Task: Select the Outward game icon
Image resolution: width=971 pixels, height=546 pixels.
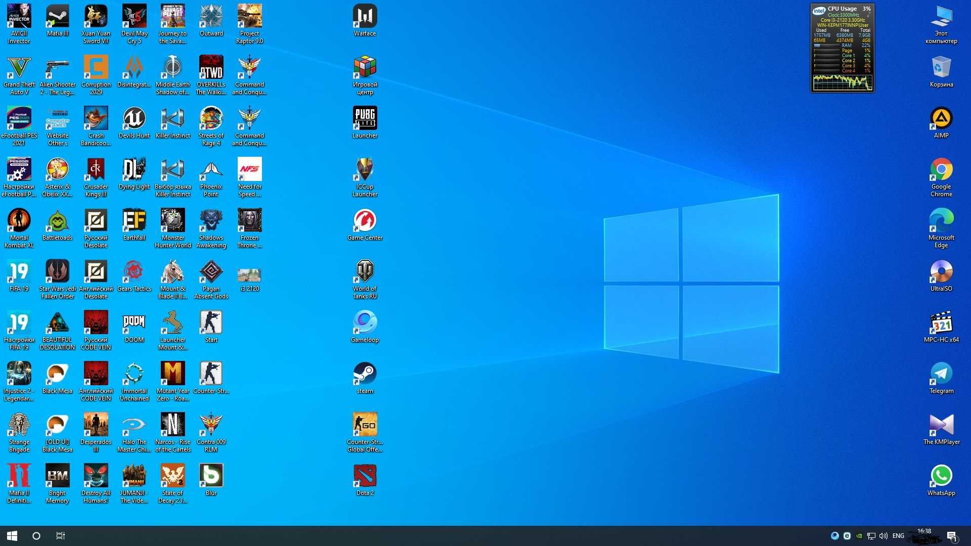Action: (211, 20)
